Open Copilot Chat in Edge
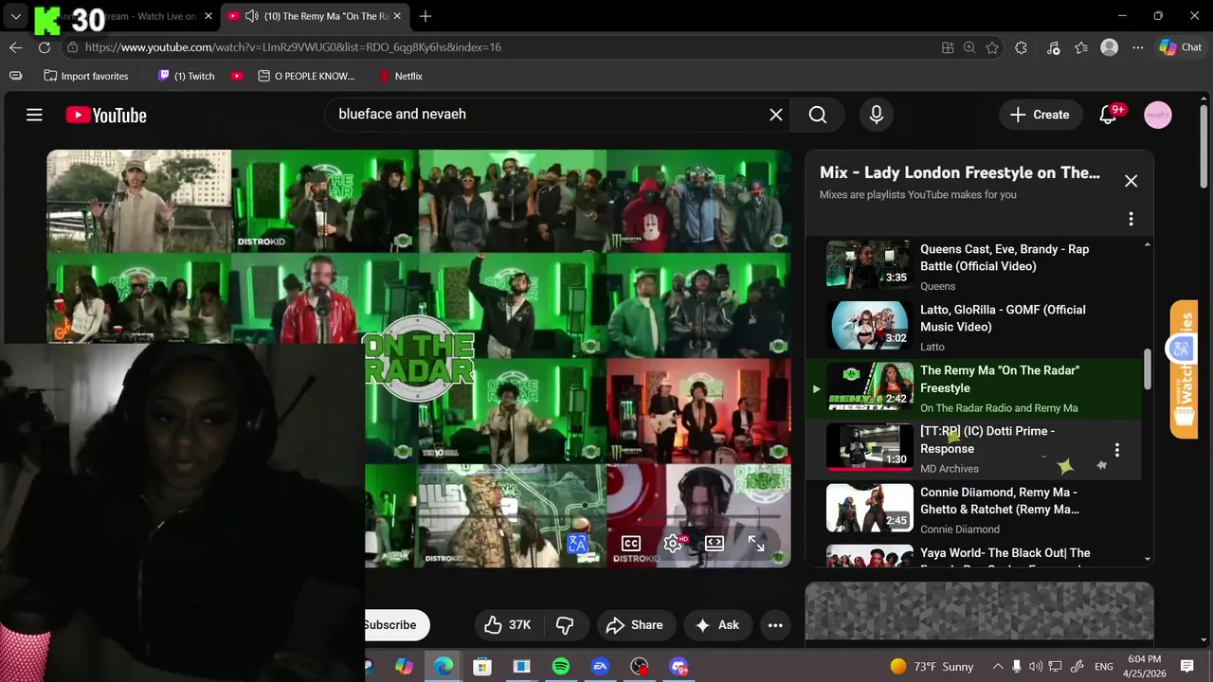 1181,47
